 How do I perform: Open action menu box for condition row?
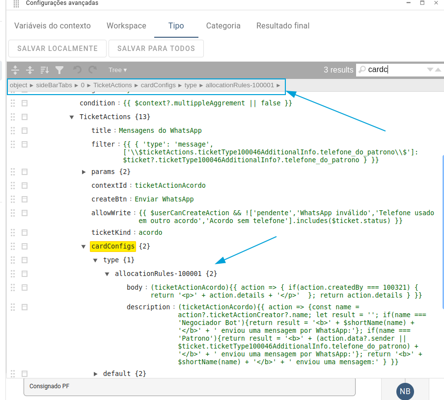pos(25,103)
